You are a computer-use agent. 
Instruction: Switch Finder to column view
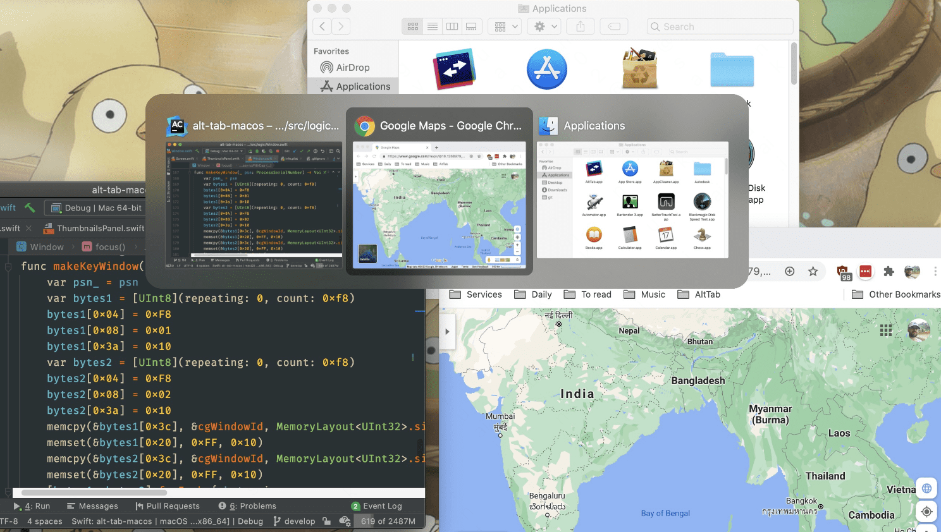click(x=452, y=27)
